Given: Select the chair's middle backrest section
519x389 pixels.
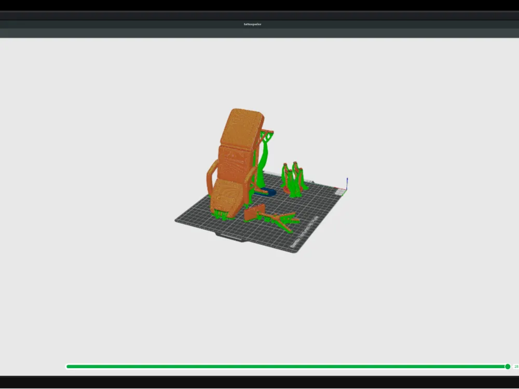Looking at the screenshot, I should [235, 163].
